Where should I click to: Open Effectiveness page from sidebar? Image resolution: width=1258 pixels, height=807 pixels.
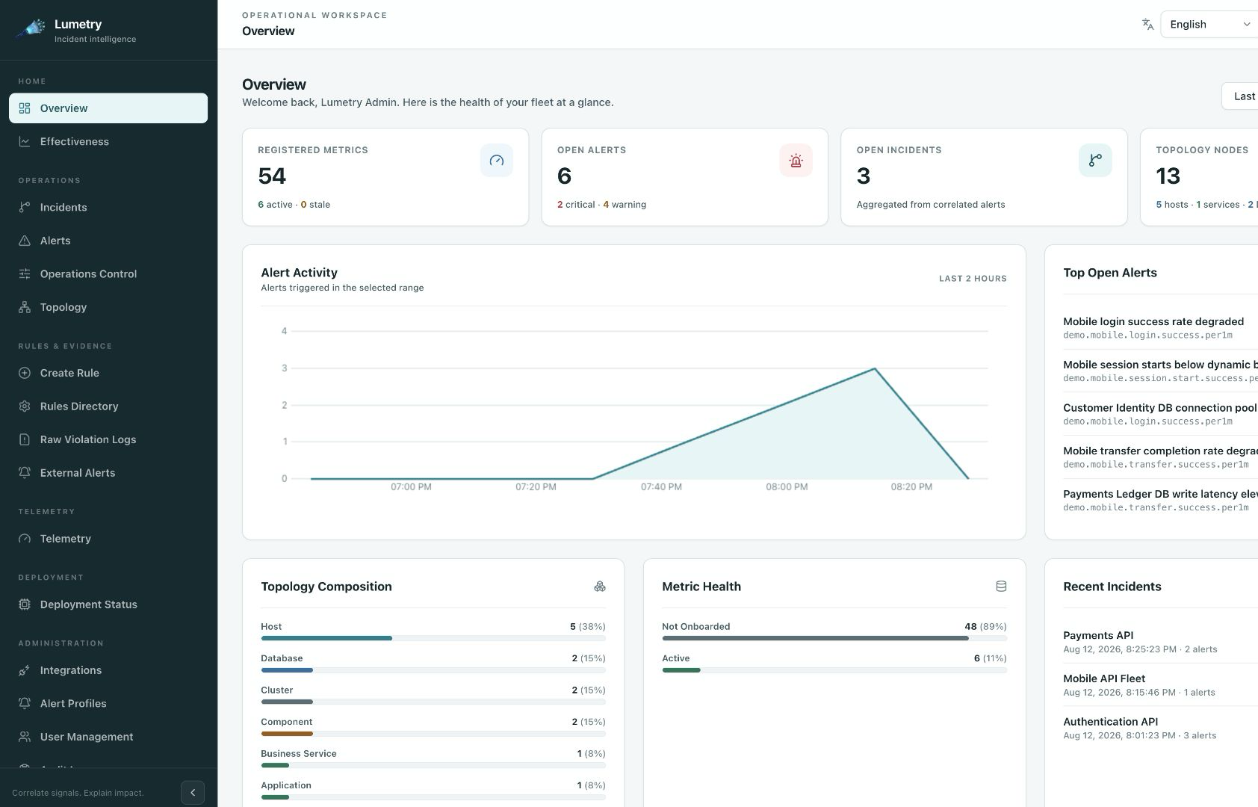(108, 141)
